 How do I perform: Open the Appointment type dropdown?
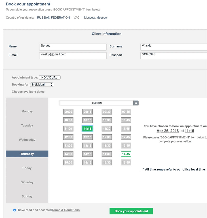tap(50, 77)
